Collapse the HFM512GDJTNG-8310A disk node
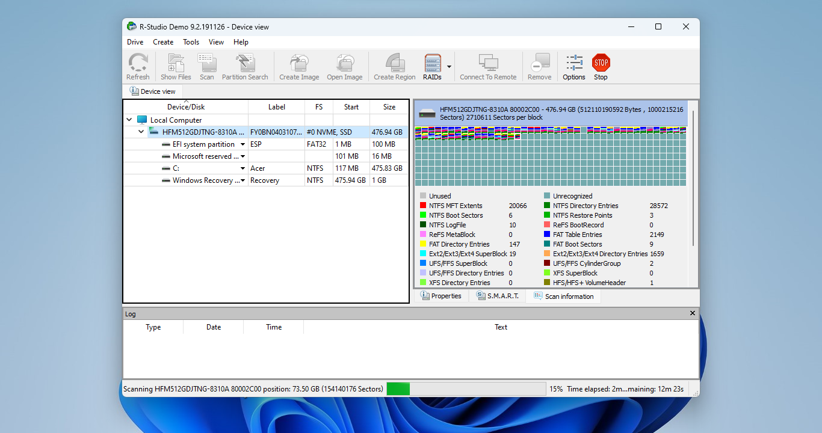The width and height of the screenshot is (822, 433). pyautogui.click(x=141, y=132)
